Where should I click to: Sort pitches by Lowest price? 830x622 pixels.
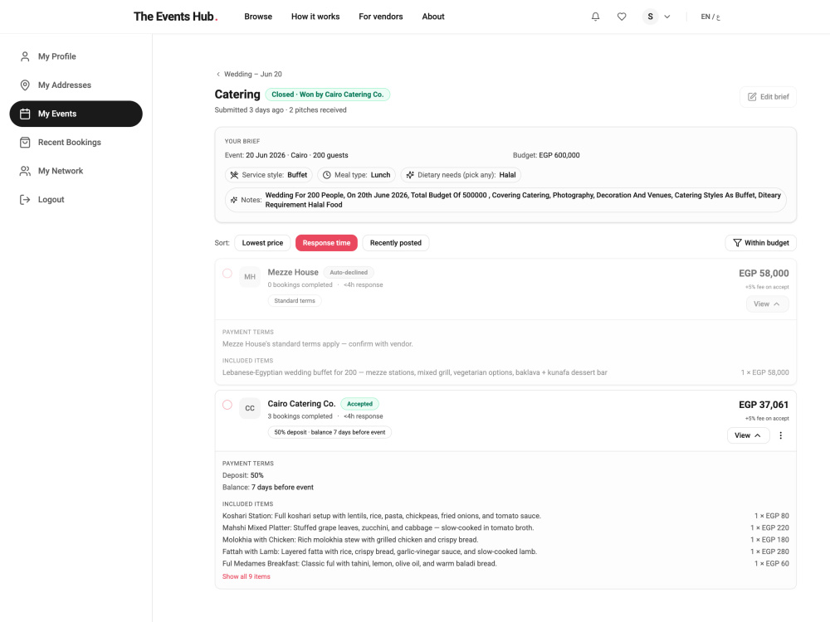pos(262,243)
